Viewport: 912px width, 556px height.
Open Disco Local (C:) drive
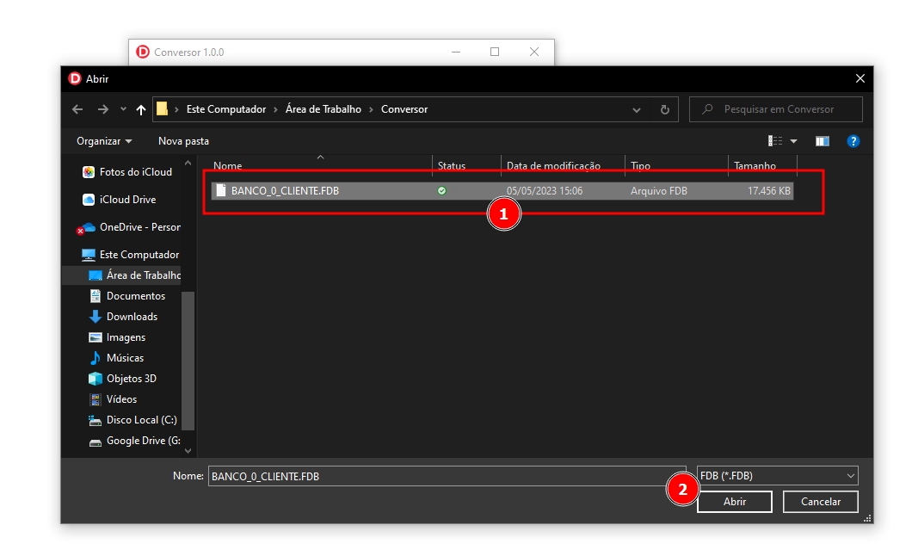pos(141,420)
